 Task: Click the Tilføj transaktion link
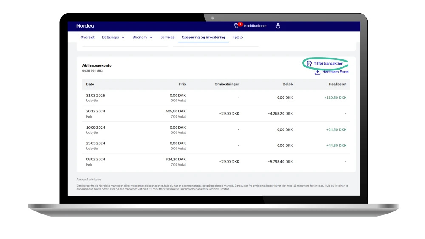coord(329,63)
